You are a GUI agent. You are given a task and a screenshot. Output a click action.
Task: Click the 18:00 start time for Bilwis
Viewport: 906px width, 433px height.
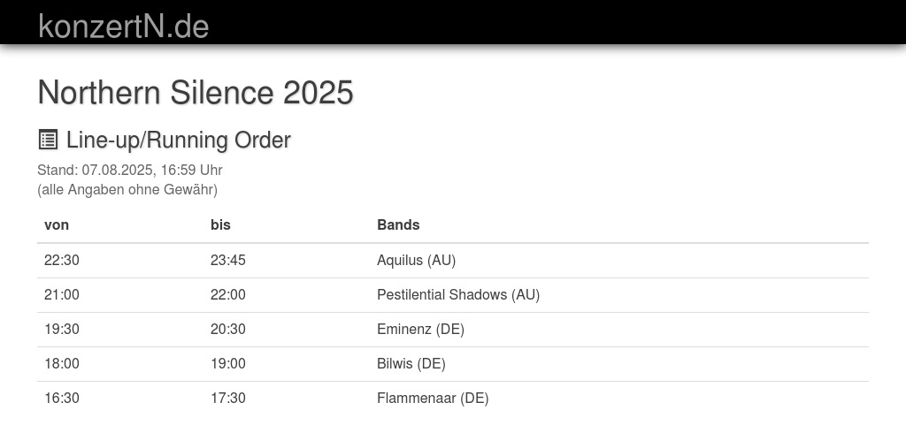click(62, 363)
